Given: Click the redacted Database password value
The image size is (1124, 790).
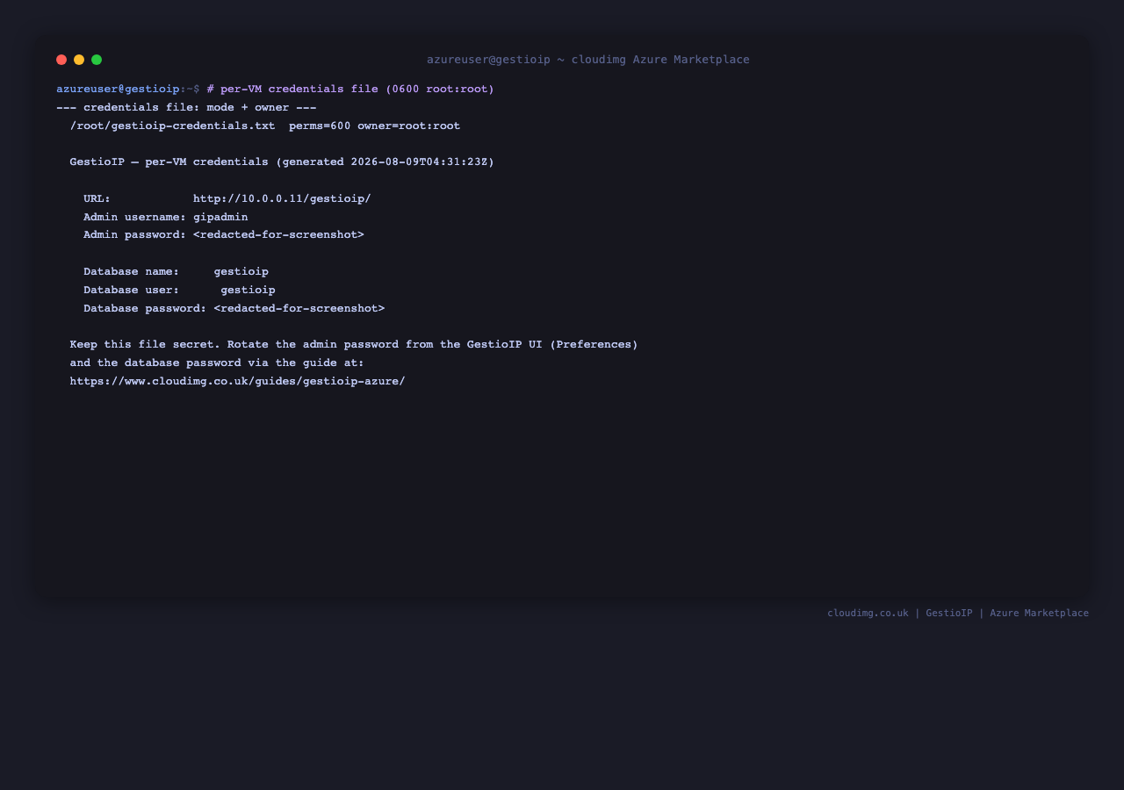Looking at the screenshot, I should (x=299, y=309).
